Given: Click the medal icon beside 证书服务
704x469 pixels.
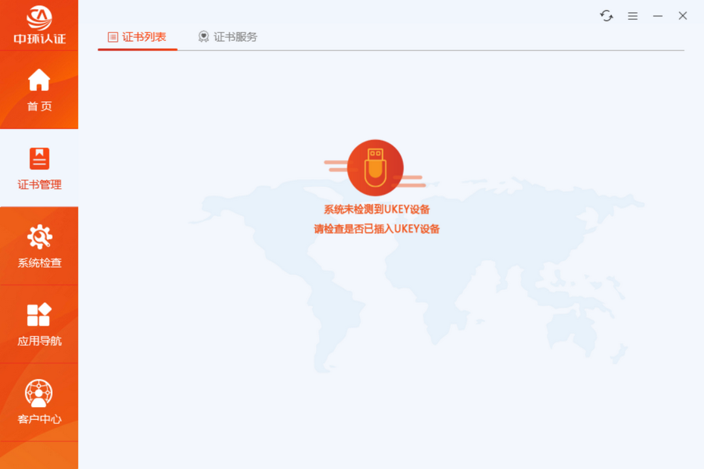Looking at the screenshot, I should [x=202, y=36].
